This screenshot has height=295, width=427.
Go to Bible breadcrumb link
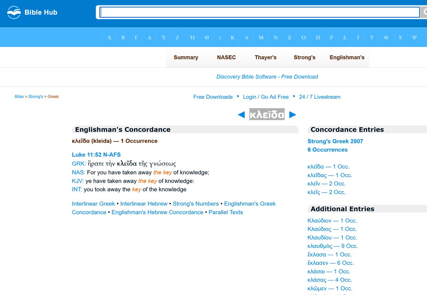pyautogui.click(x=19, y=97)
